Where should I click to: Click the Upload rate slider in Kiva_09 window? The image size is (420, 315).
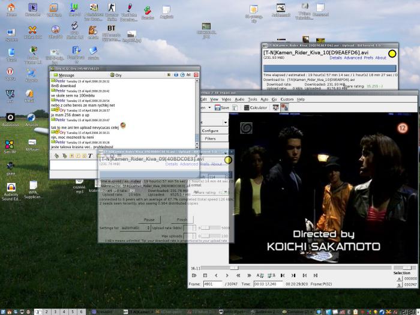(x=211, y=228)
